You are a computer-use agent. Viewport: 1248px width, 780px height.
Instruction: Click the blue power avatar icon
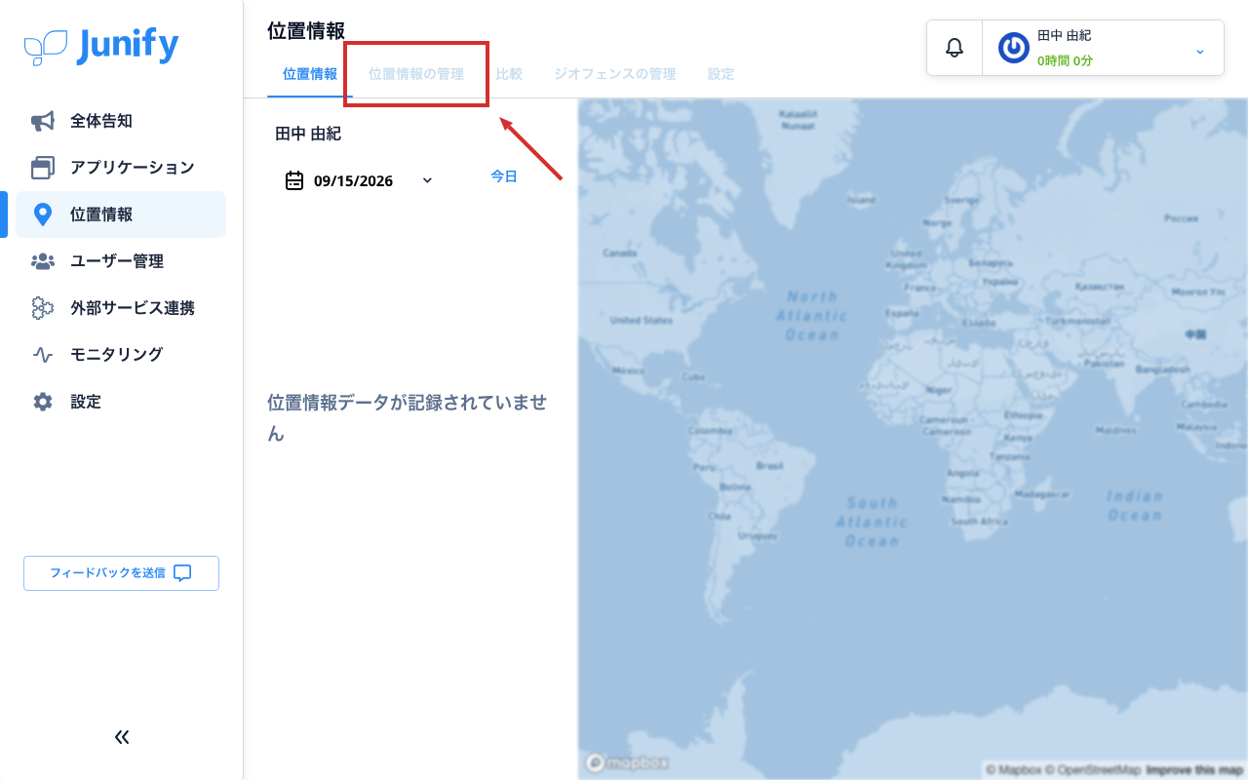(x=1014, y=48)
